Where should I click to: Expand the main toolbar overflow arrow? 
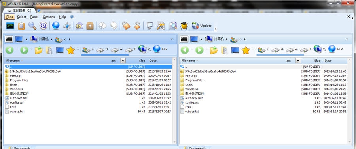click(216, 29)
